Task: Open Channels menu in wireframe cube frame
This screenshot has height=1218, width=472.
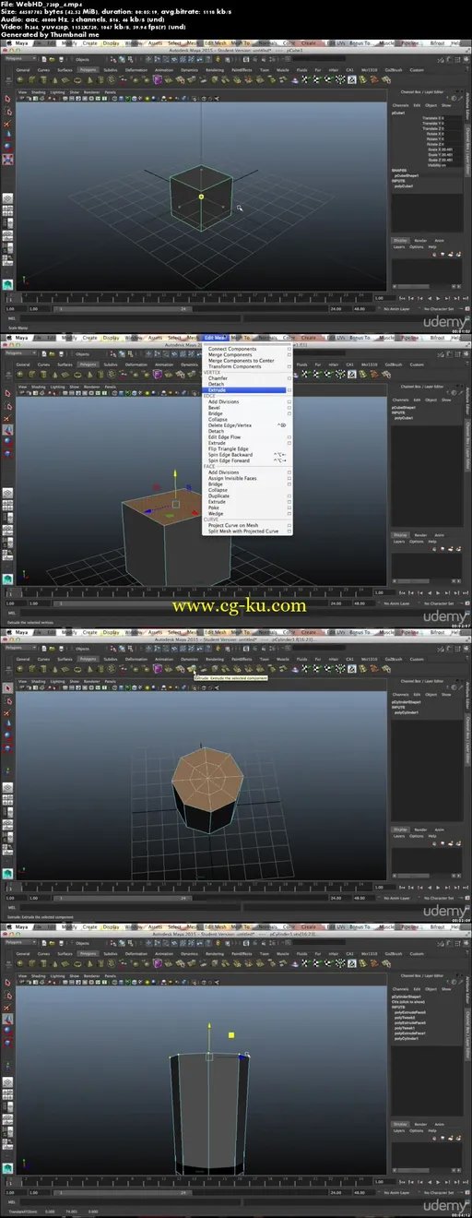Action: tap(400, 105)
